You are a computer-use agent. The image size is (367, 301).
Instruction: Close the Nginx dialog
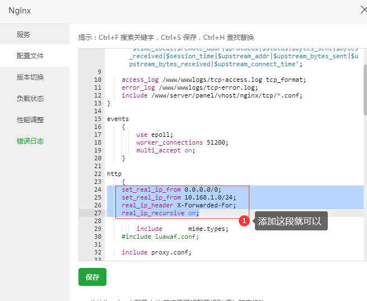pos(364,10)
